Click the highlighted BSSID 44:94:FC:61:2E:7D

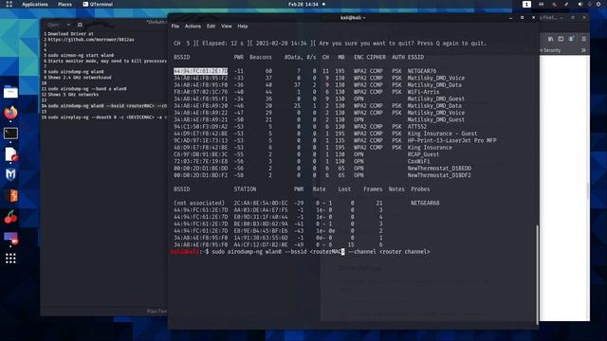pyautogui.click(x=200, y=71)
